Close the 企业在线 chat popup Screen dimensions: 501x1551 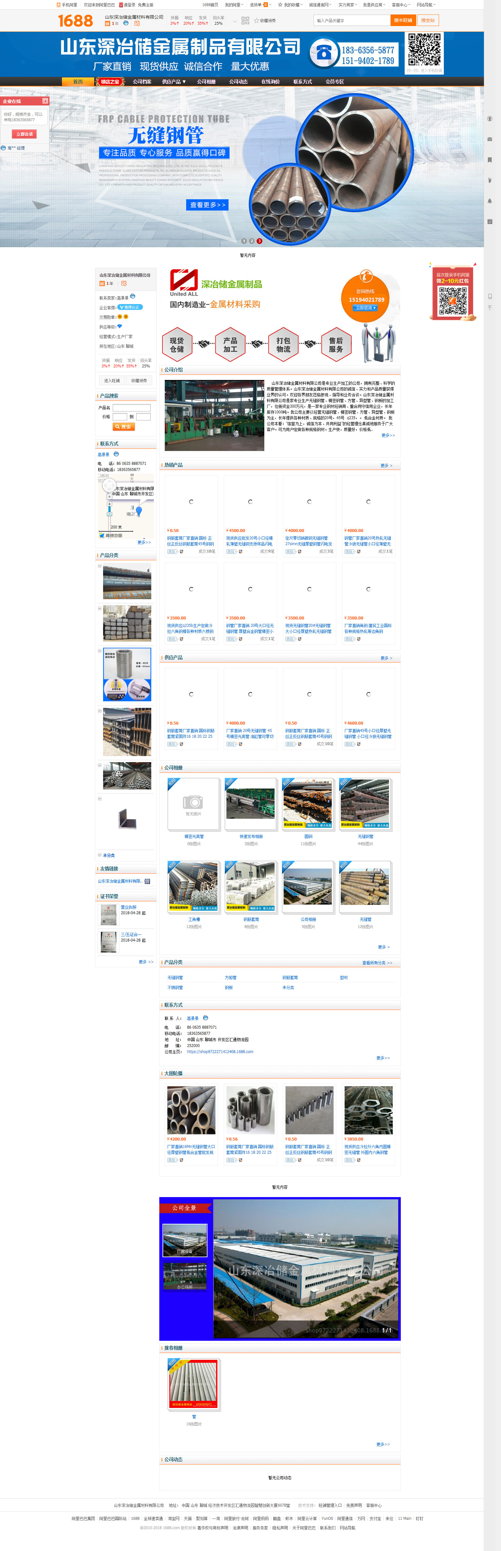tap(45, 101)
